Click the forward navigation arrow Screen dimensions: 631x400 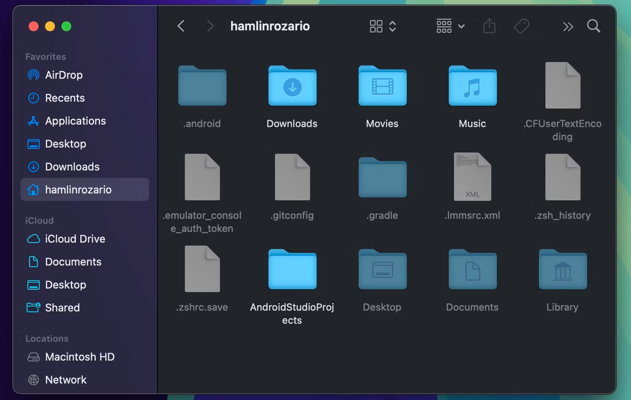(x=210, y=26)
